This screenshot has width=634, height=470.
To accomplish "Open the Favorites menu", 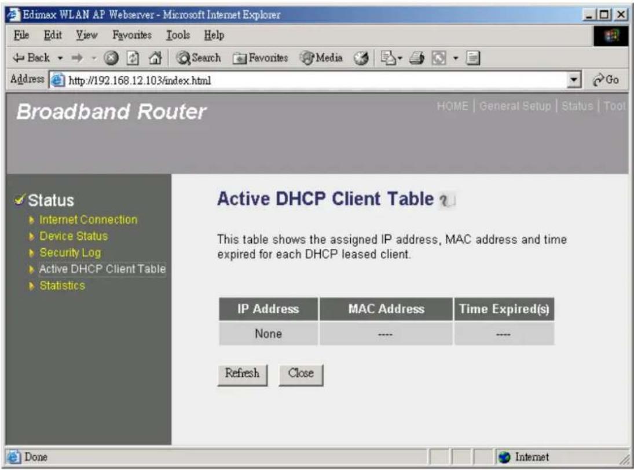I will coord(132,35).
